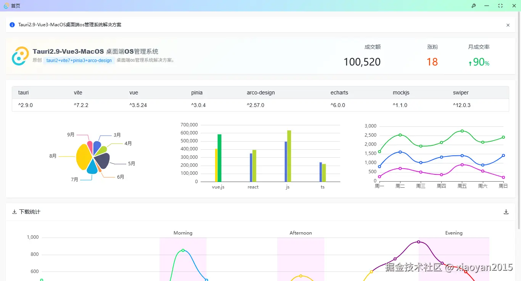Viewport: 521px width, 281px height.
Task: Click the tauri column header
Action: pyautogui.click(x=23, y=93)
